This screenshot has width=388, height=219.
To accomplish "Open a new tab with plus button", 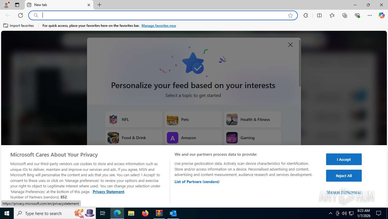I will coord(99,5).
